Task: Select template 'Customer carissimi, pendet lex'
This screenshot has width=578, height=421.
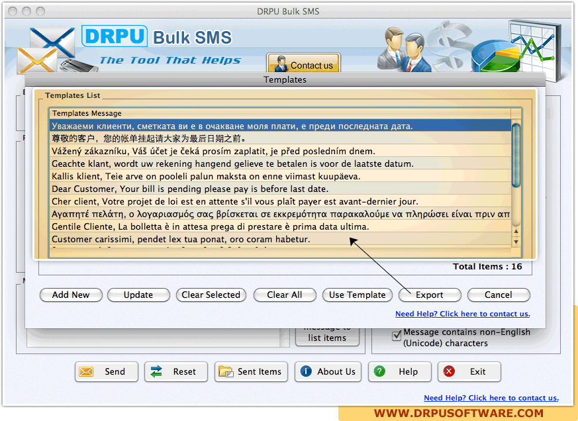Action: tap(280, 239)
